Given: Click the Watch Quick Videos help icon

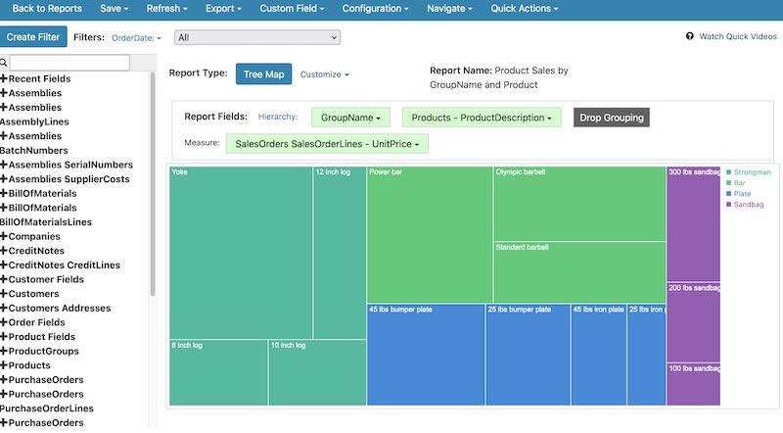Looking at the screenshot, I should pos(690,36).
